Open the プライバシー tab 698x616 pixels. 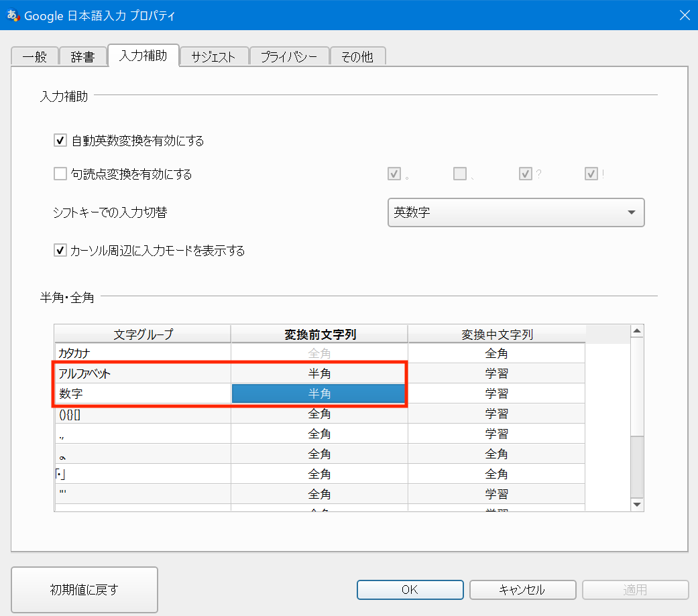pyautogui.click(x=289, y=57)
